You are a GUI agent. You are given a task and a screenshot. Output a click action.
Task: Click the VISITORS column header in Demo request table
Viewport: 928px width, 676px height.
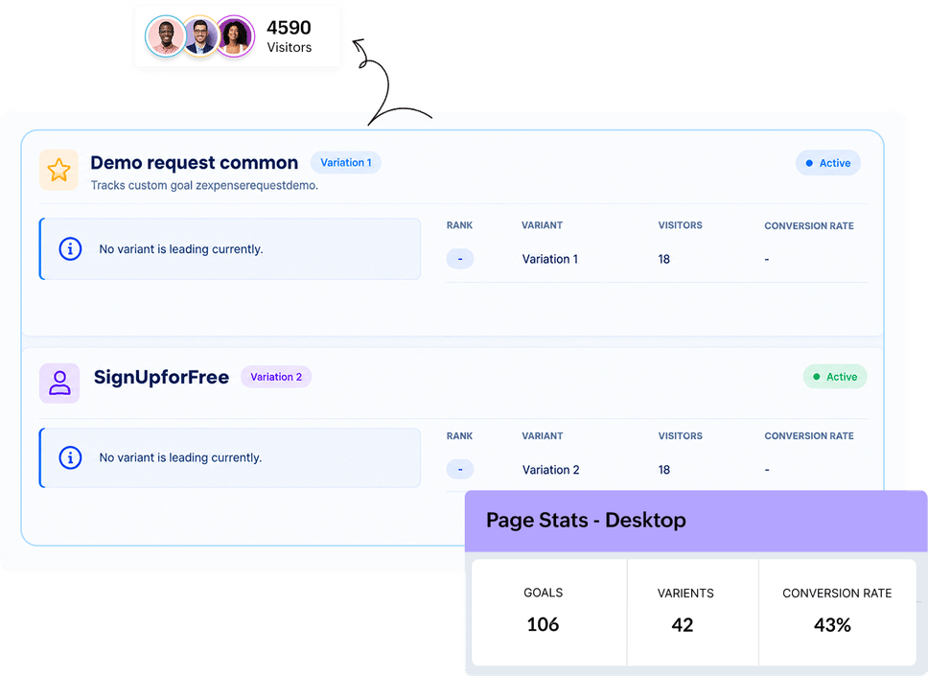[680, 225]
